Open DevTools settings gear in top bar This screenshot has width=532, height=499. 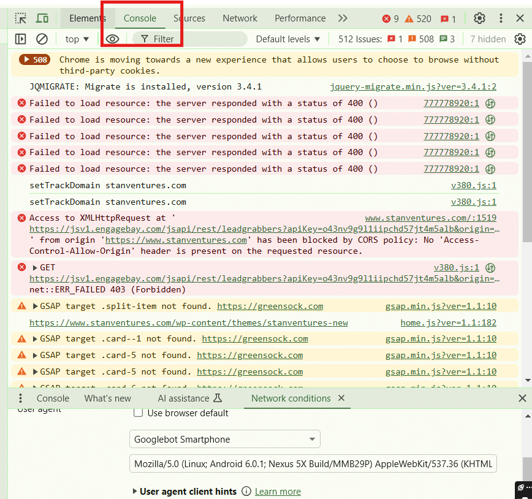coord(480,18)
